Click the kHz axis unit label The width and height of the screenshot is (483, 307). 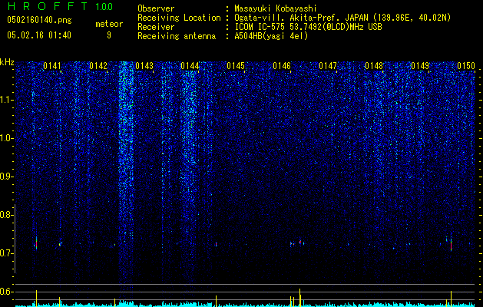coord(7,62)
